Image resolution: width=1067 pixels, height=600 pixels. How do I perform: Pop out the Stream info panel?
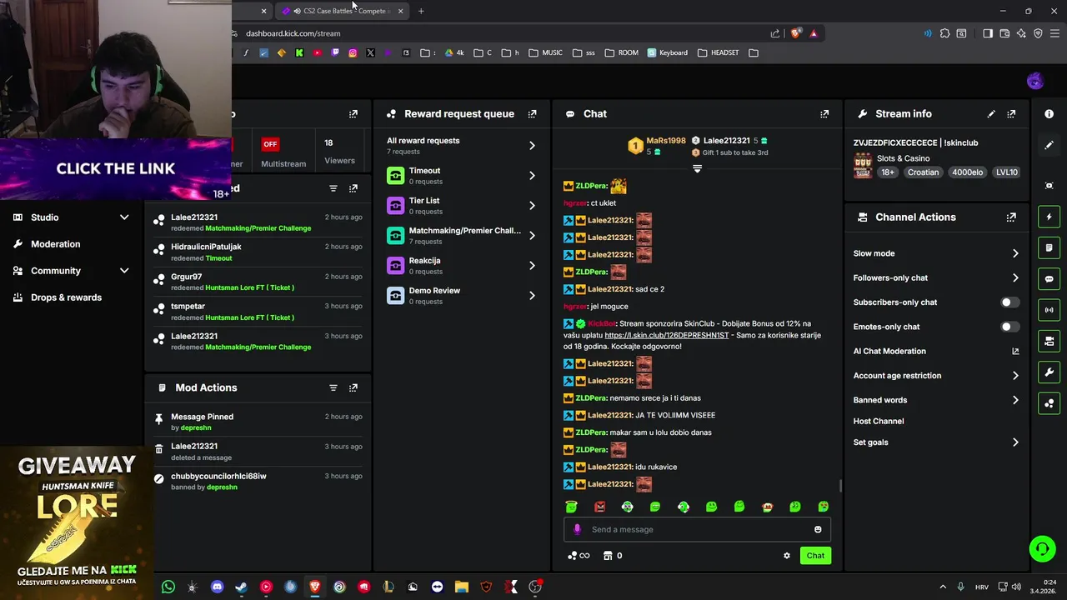[x=1011, y=114]
